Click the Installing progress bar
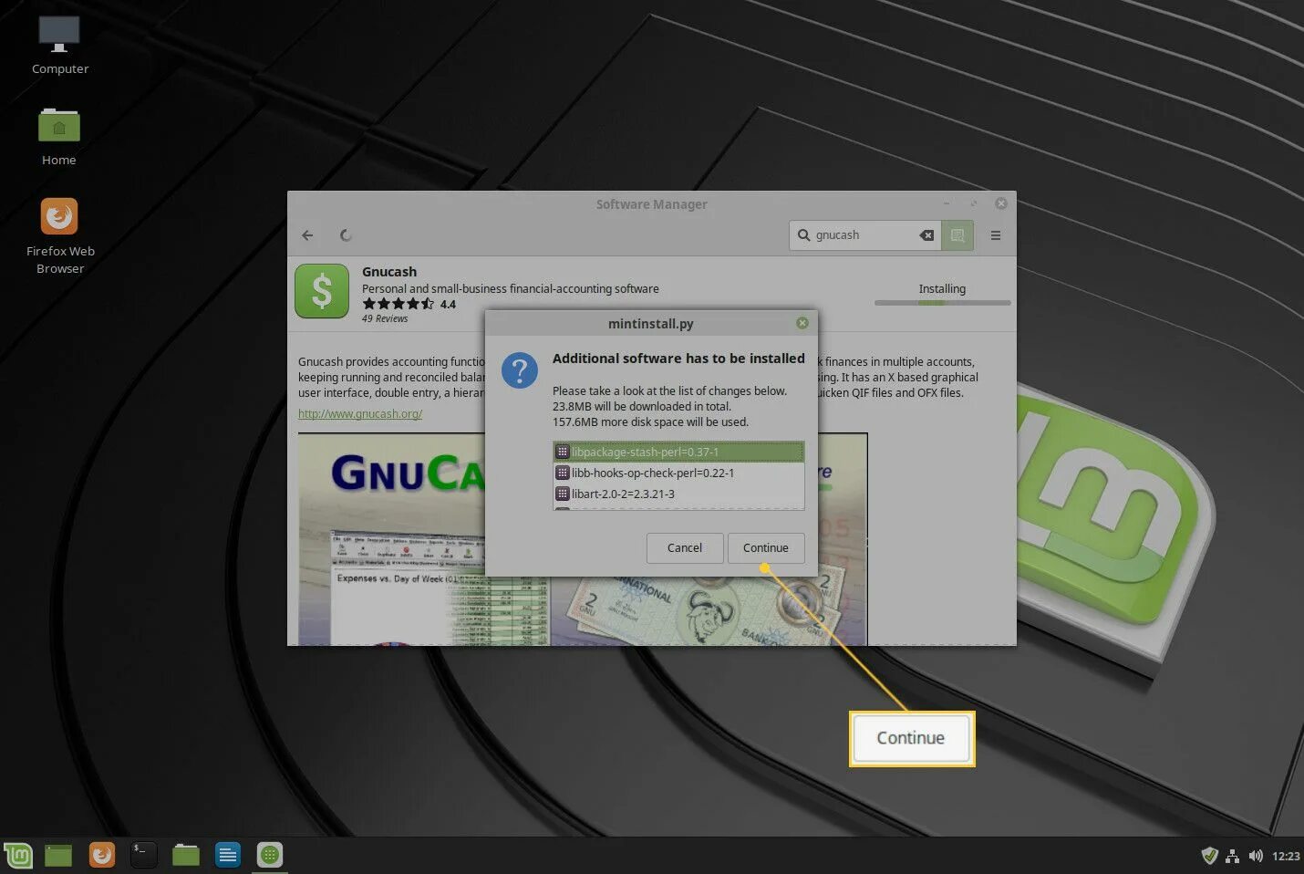1304x874 pixels. [x=942, y=303]
